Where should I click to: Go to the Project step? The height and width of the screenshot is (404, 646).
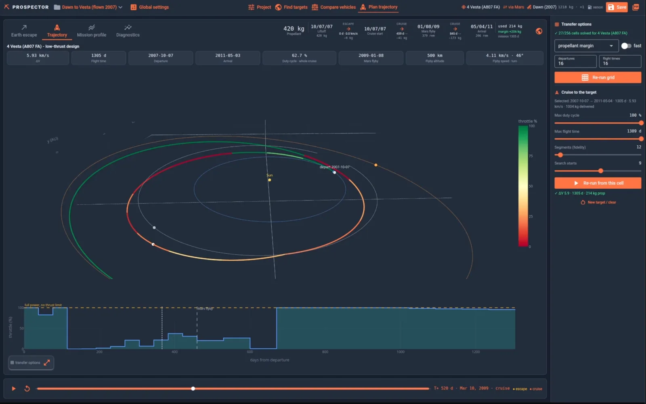pos(260,7)
